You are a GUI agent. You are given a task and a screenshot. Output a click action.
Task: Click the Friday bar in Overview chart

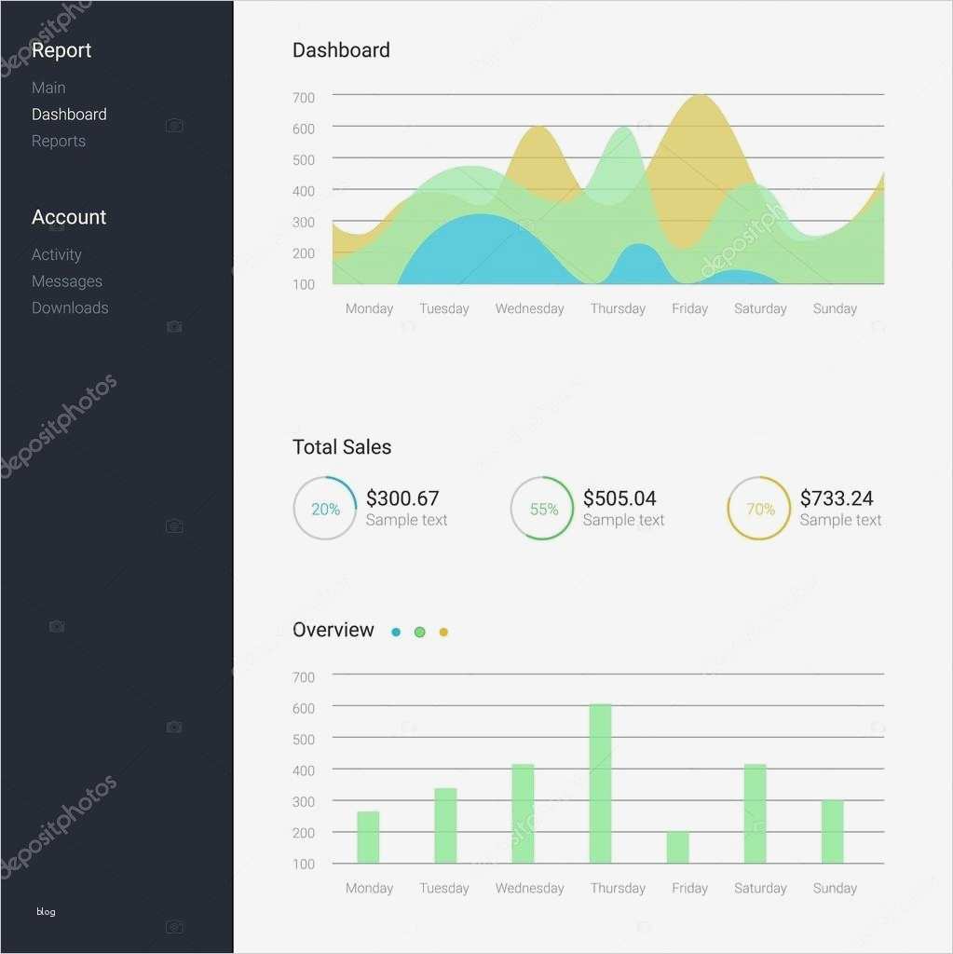[x=678, y=847]
